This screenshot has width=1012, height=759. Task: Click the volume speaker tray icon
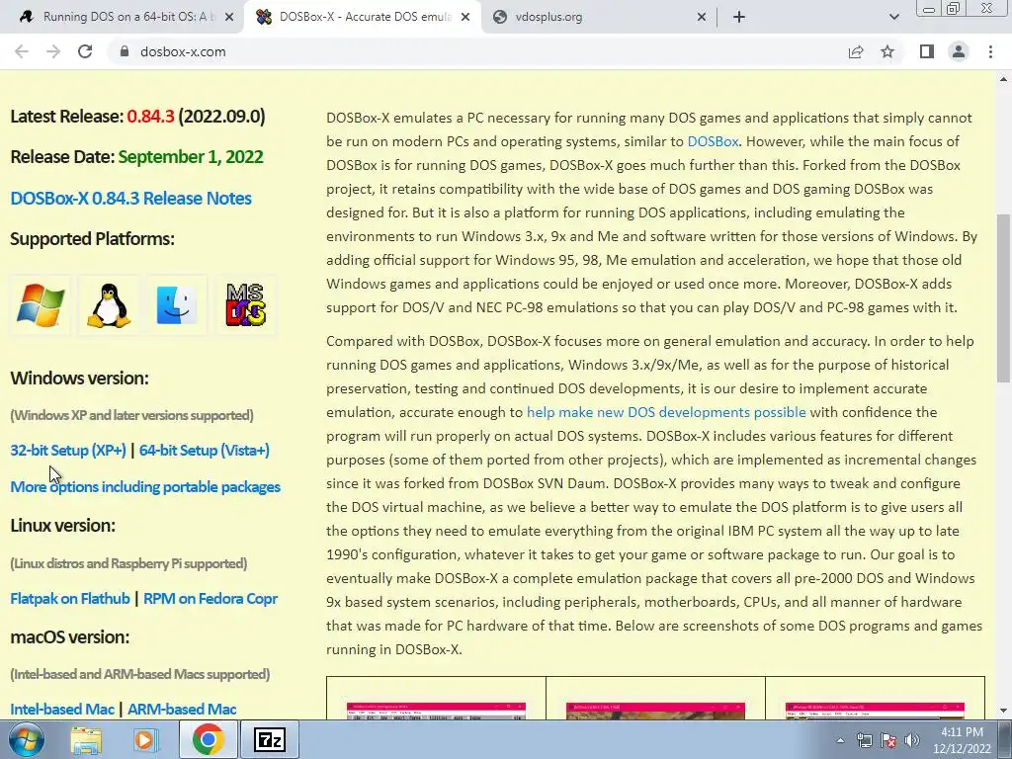click(911, 740)
